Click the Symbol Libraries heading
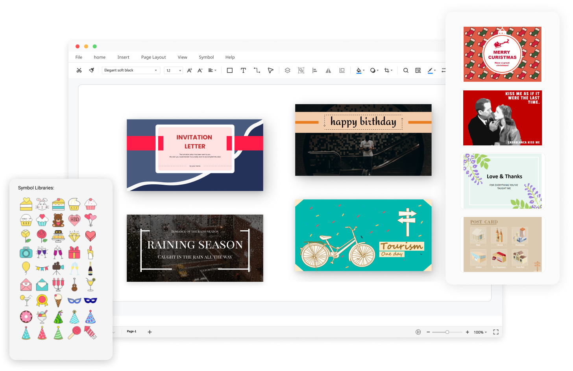Image resolution: width=573 pixels, height=371 pixels. 36,188
